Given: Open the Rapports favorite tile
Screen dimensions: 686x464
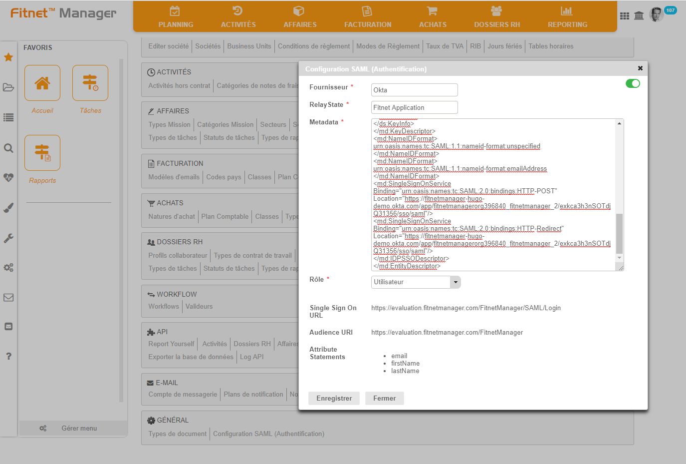Looking at the screenshot, I should point(42,153).
